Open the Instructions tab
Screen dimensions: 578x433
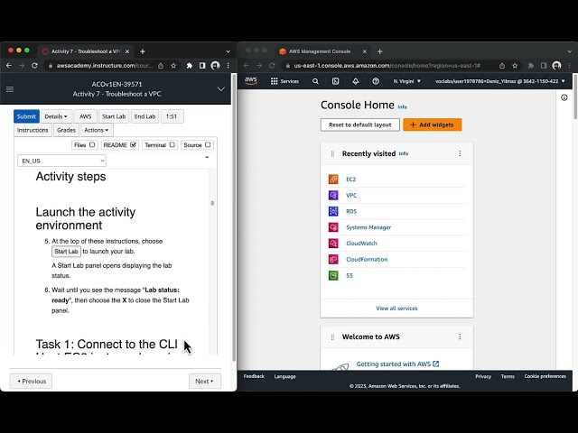click(33, 130)
